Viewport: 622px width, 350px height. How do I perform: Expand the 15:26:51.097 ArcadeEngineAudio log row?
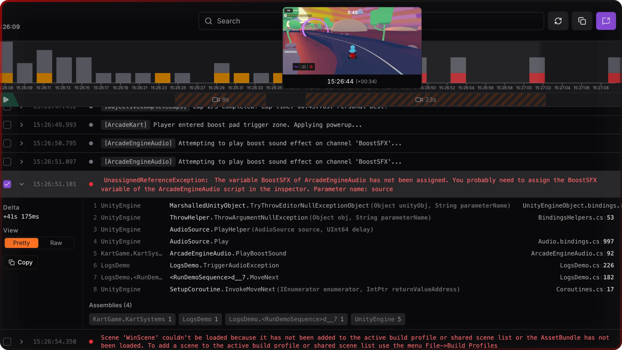click(22, 162)
